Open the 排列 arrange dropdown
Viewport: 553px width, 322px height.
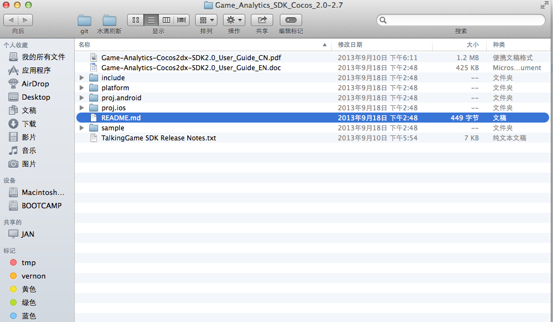pos(206,20)
